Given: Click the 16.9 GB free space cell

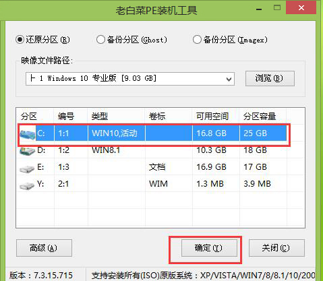Looking at the screenshot, I should coord(211,167).
